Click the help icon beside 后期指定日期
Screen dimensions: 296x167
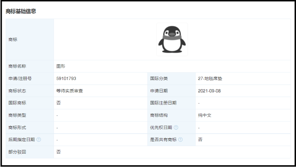tap(39, 140)
